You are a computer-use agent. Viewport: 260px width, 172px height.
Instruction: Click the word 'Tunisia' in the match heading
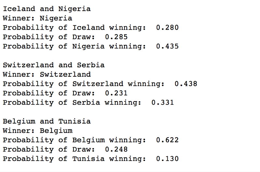coord(74,121)
